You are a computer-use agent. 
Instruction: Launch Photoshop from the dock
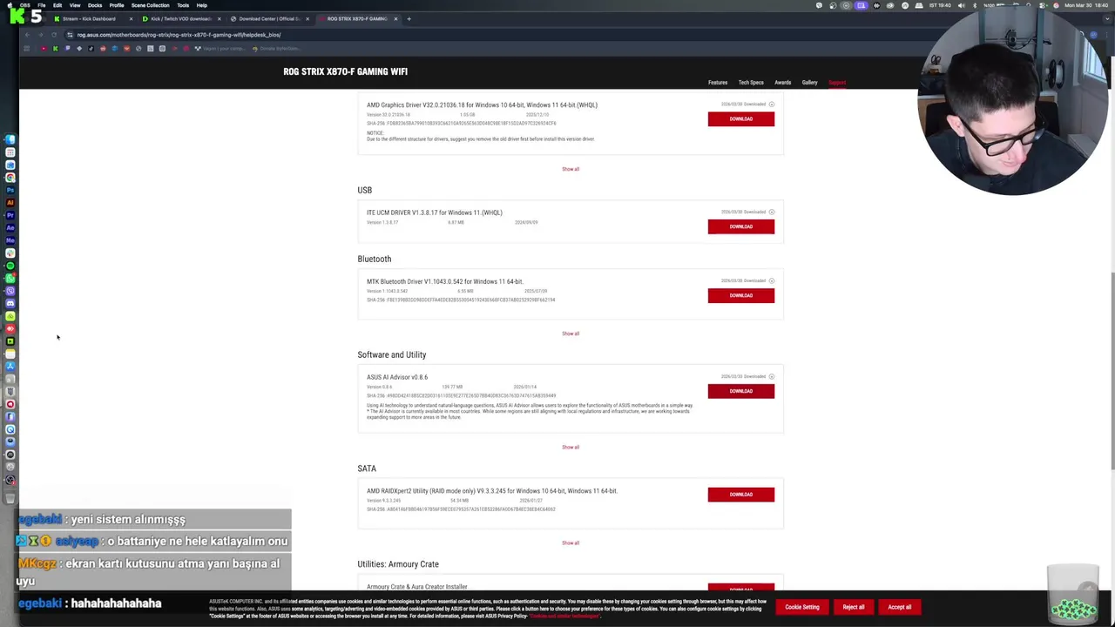tap(10, 189)
